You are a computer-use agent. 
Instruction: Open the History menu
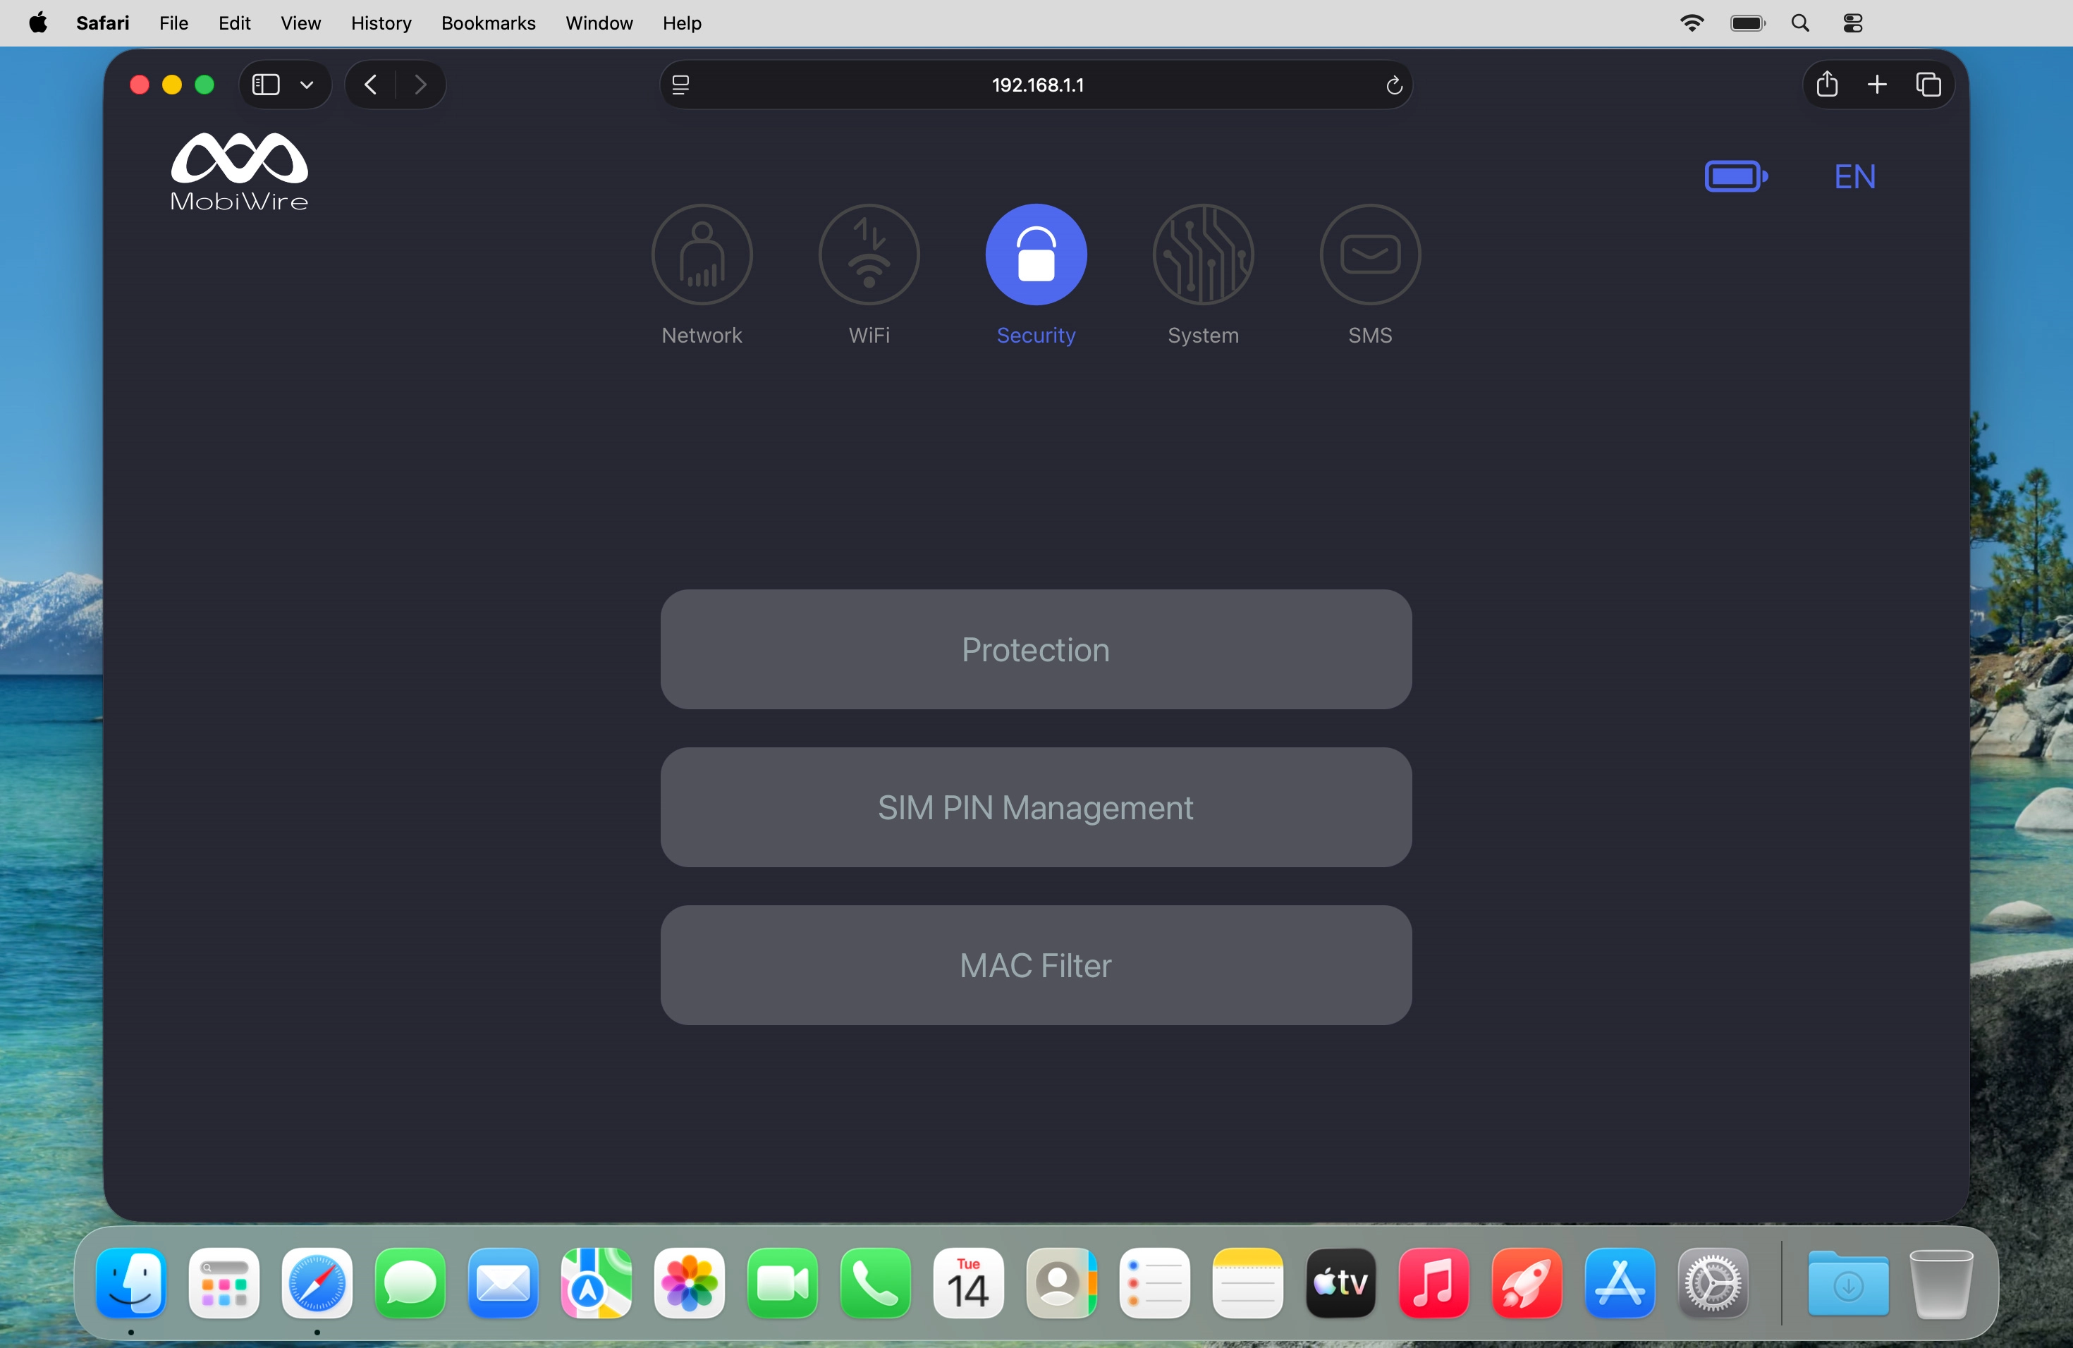click(381, 23)
